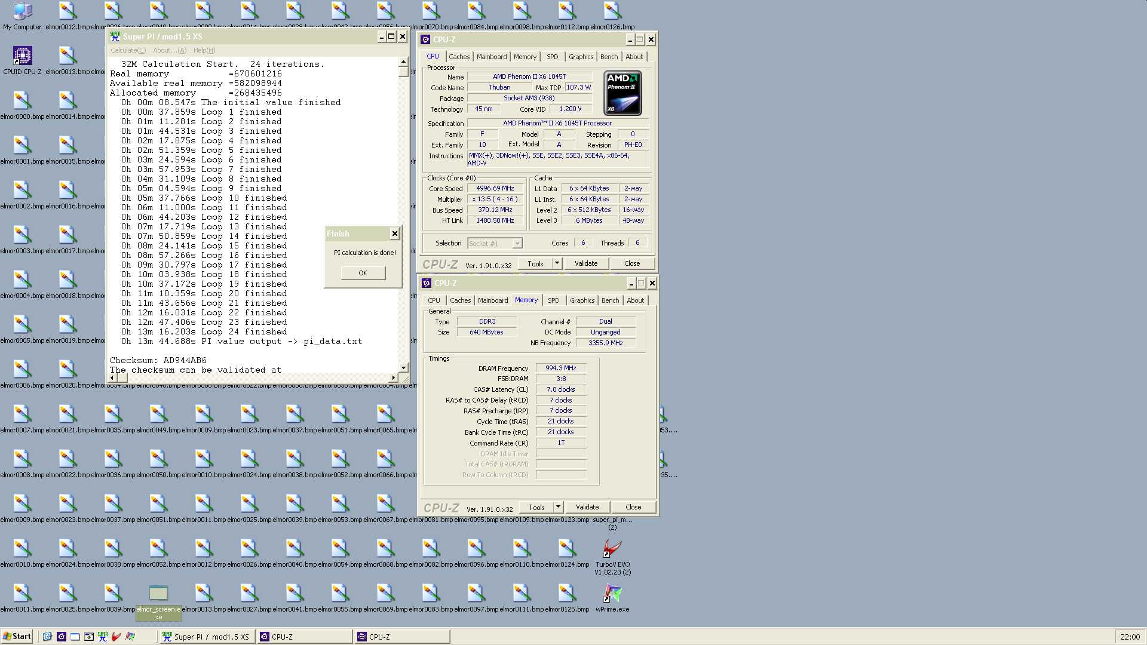Open About menu in Super PI
Image resolution: width=1147 pixels, height=645 pixels.
coord(169,50)
